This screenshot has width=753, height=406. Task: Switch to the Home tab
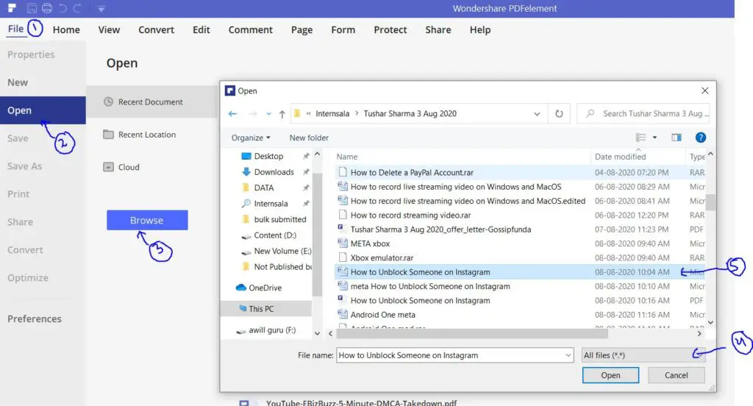(66, 30)
